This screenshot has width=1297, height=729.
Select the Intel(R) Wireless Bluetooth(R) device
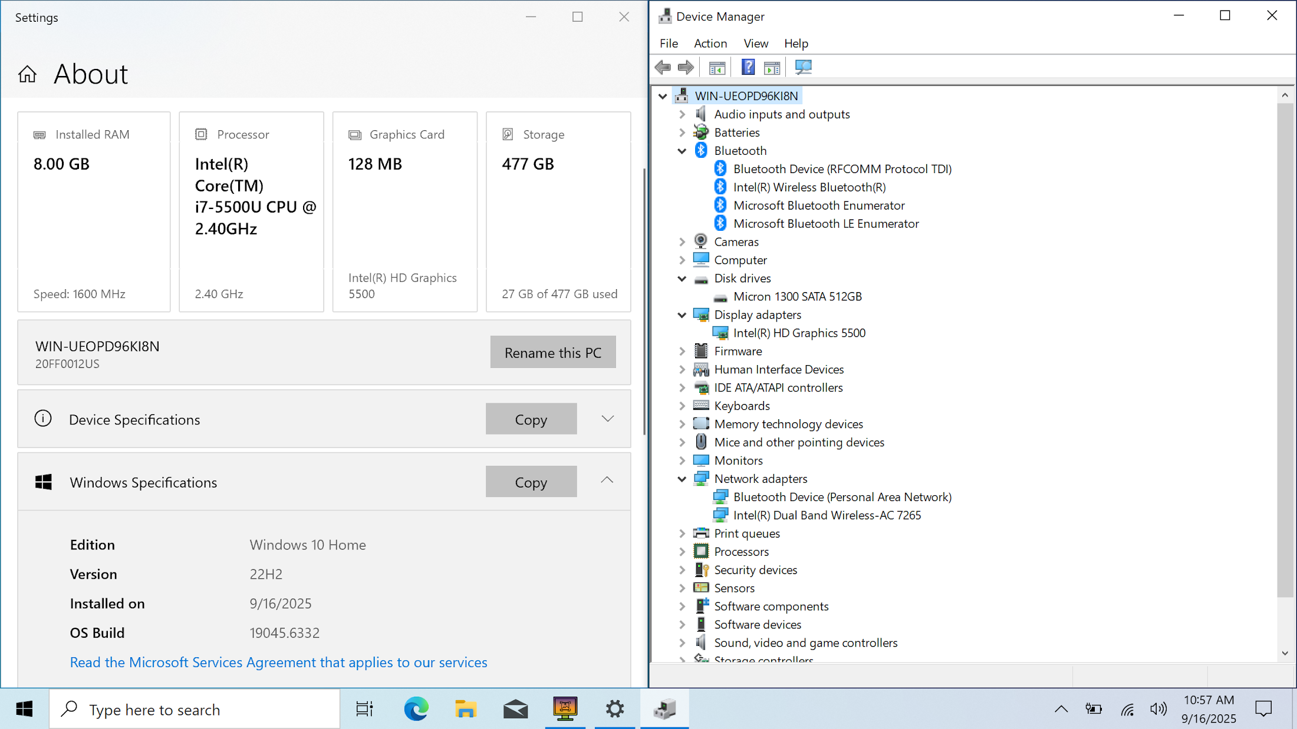click(809, 187)
